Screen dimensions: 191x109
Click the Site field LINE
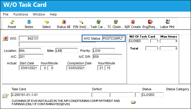click(66, 51)
